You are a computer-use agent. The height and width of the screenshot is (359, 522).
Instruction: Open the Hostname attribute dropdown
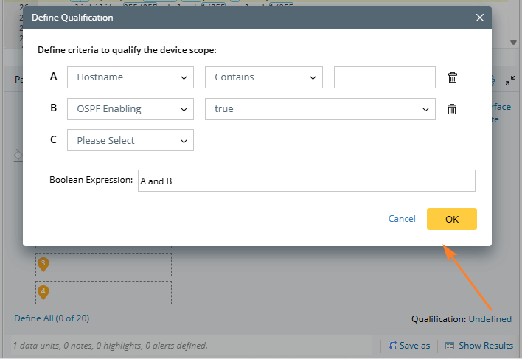pos(130,77)
